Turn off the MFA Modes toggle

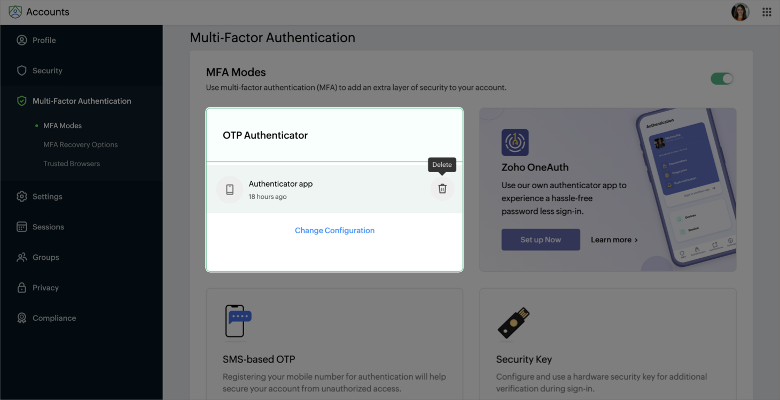coord(722,79)
